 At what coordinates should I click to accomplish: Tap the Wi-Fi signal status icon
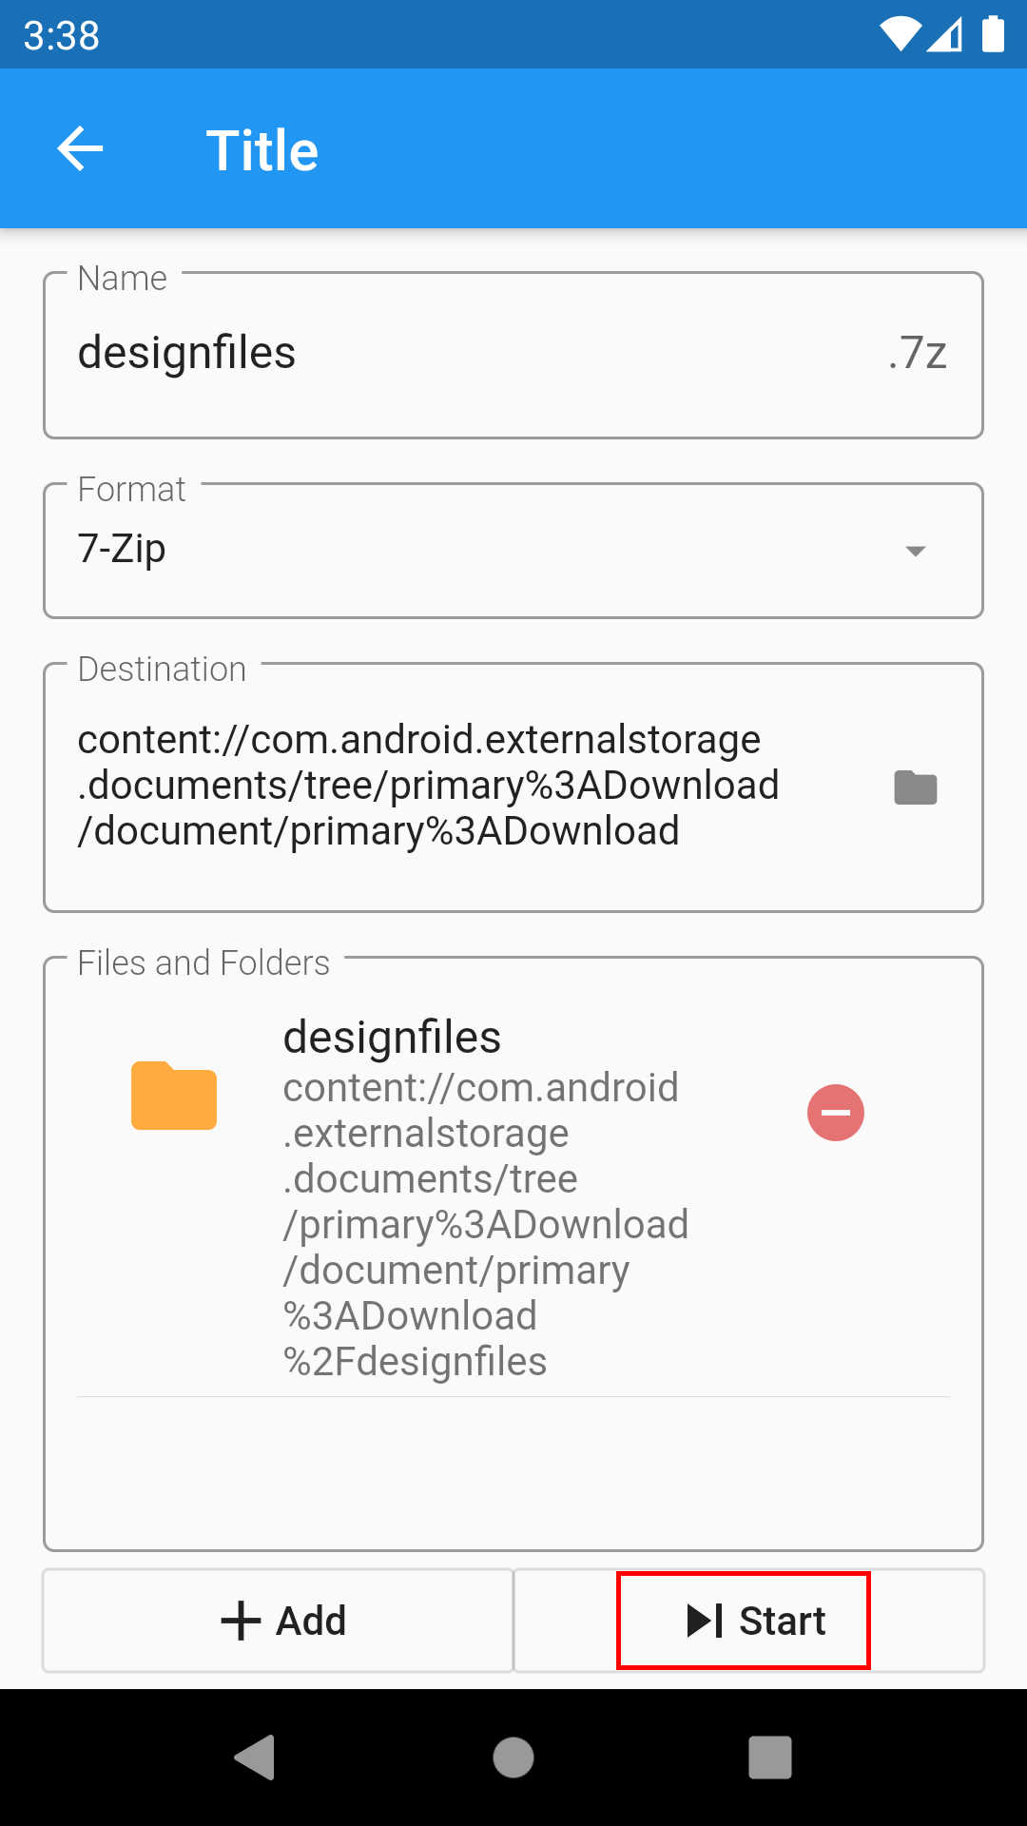click(900, 34)
